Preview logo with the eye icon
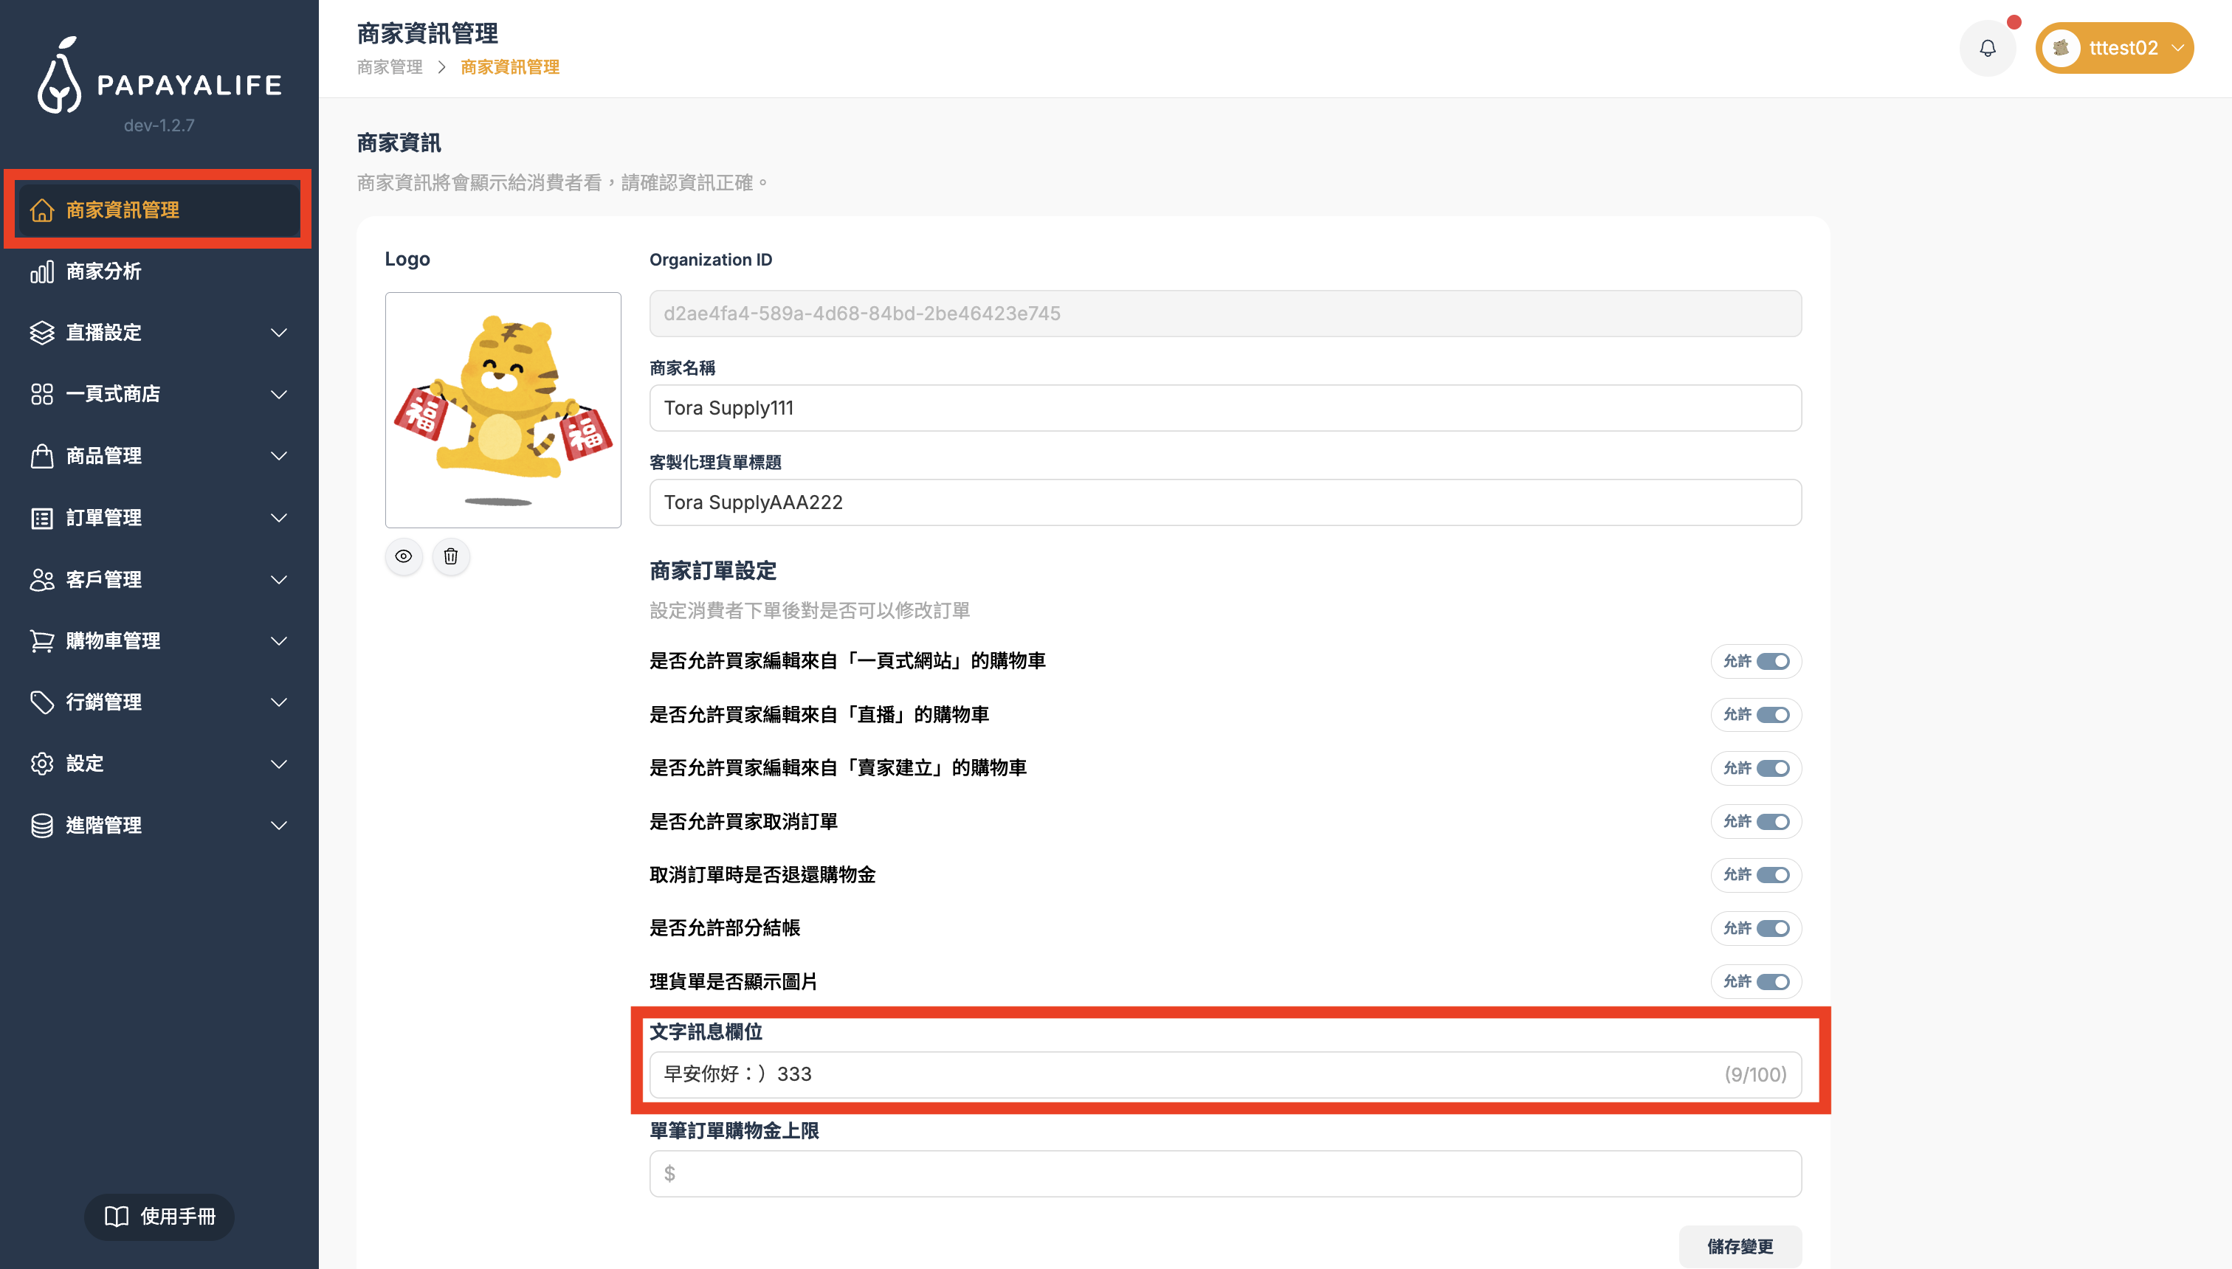Viewport: 2232px width, 1269px height. [x=404, y=556]
